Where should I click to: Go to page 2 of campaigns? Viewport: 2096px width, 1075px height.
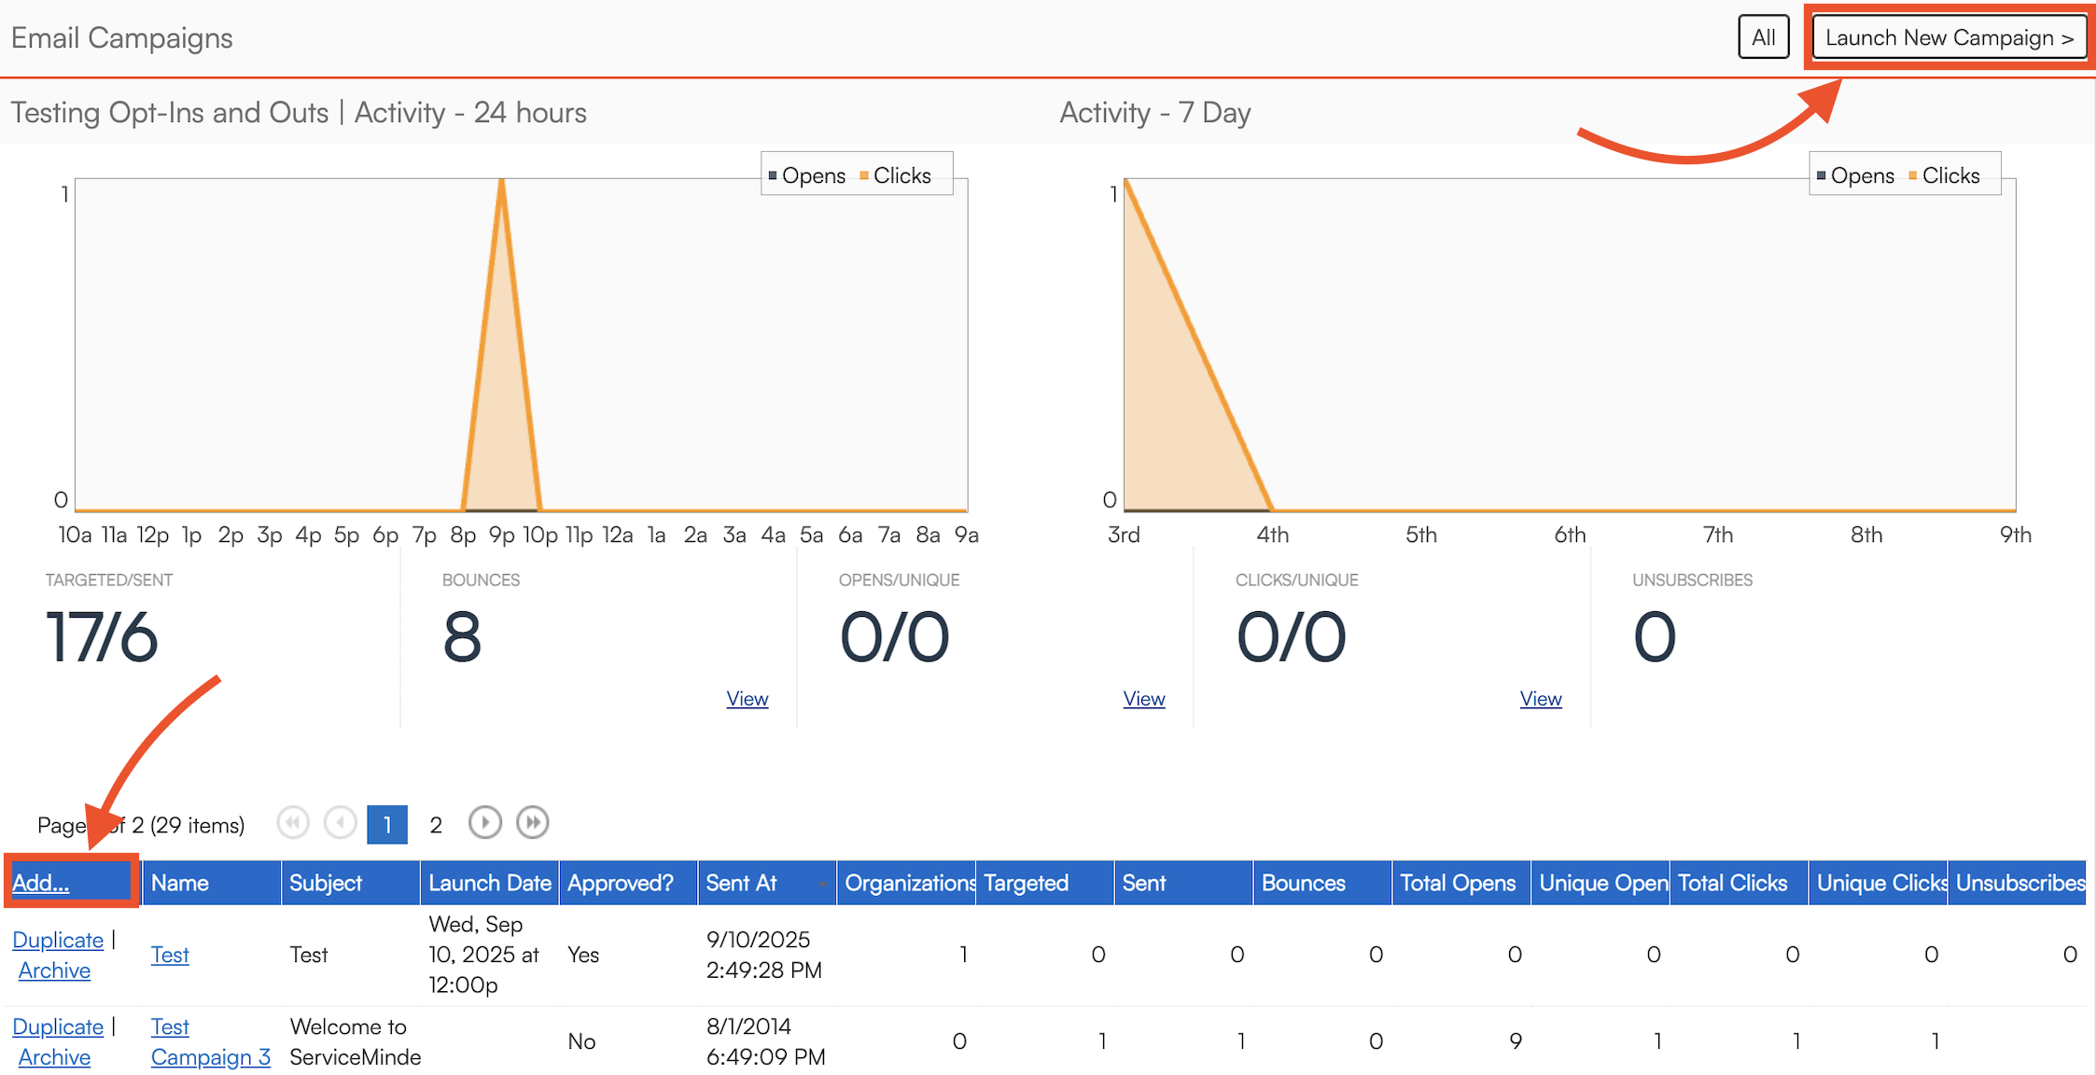(436, 825)
